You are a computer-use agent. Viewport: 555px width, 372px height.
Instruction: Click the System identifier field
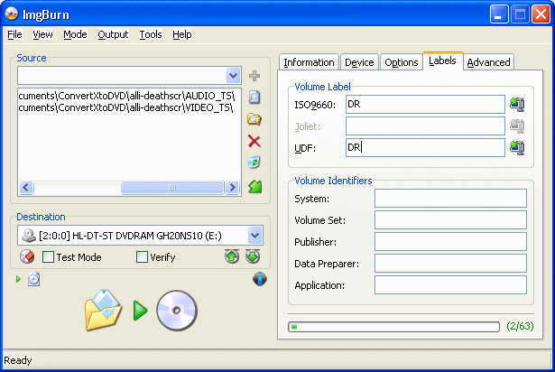[x=450, y=198]
